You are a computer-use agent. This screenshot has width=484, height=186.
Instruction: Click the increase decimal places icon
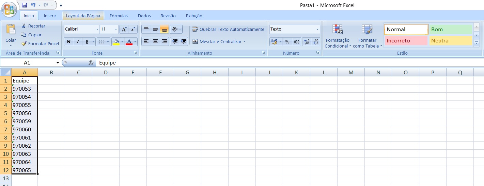coord(307,42)
